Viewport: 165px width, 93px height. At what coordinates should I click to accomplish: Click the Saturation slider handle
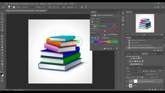pyautogui.click(x=105, y=31)
